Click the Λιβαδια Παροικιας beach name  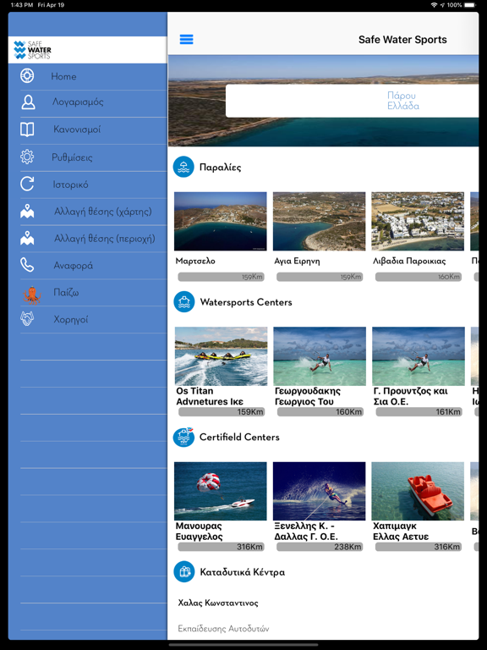point(409,262)
